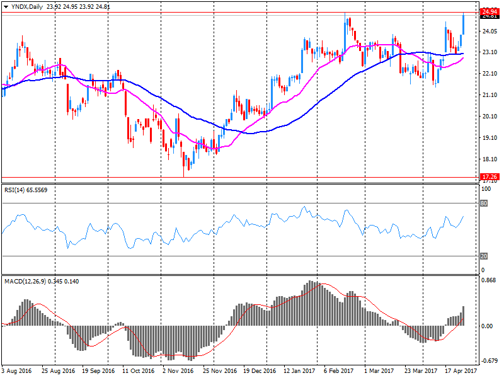Click the 21.10 price scale value
The width and height of the screenshot is (504, 378).
coord(490,95)
